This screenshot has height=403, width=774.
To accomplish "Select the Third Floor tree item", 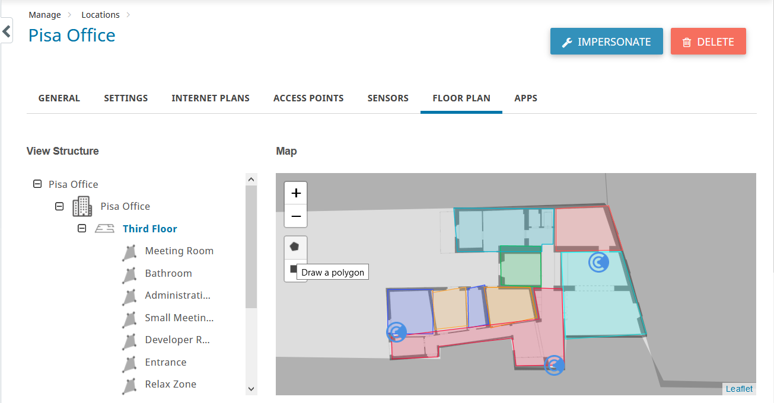I will pos(150,229).
